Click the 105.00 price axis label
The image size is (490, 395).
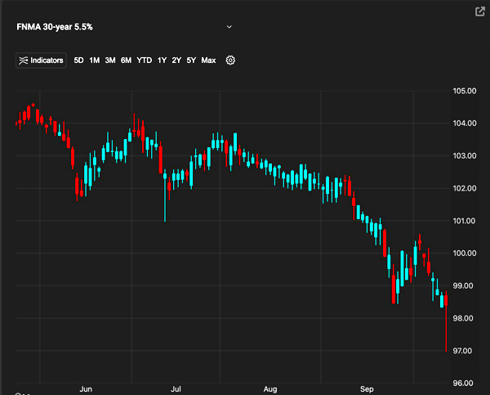coord(465,91)
